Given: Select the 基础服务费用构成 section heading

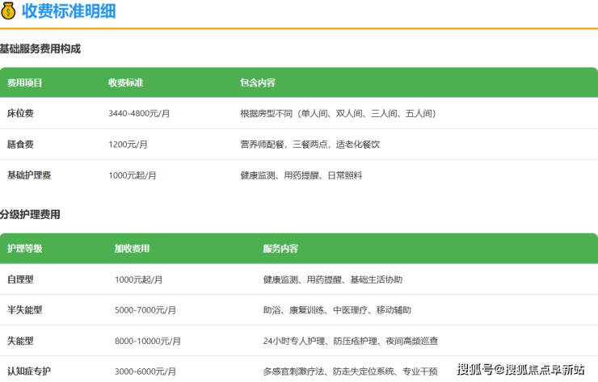Looking at the screenshot, I should [40, 49].
